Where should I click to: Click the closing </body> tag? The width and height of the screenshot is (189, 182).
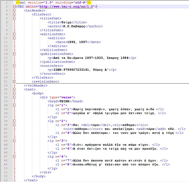point(39,176)
